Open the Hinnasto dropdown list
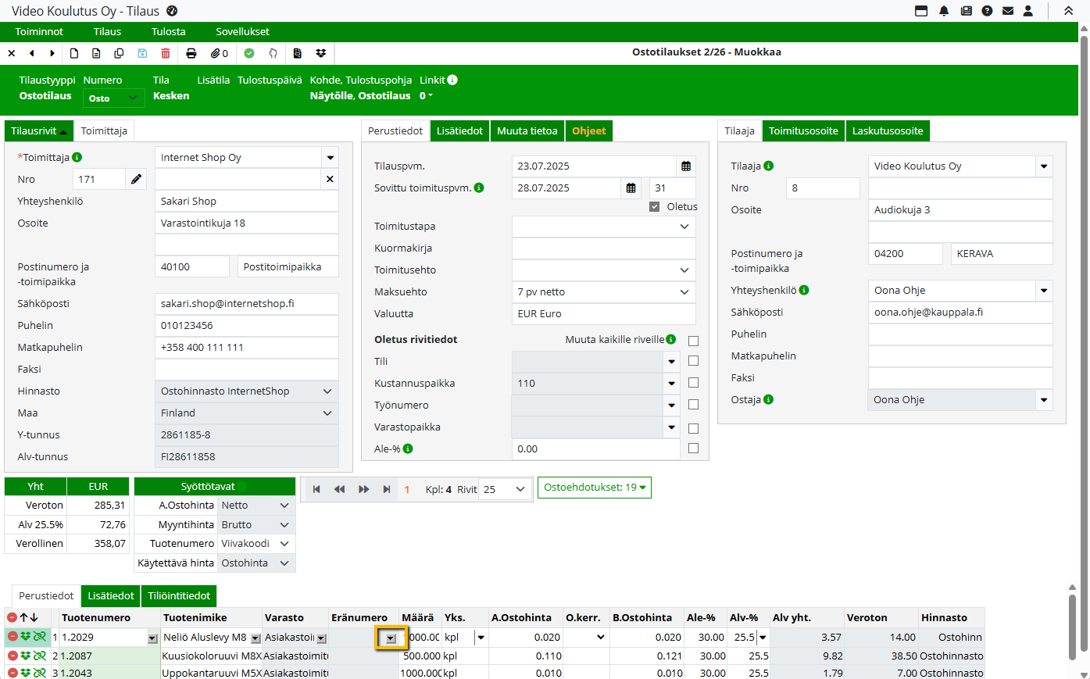 tap(327, 391)
